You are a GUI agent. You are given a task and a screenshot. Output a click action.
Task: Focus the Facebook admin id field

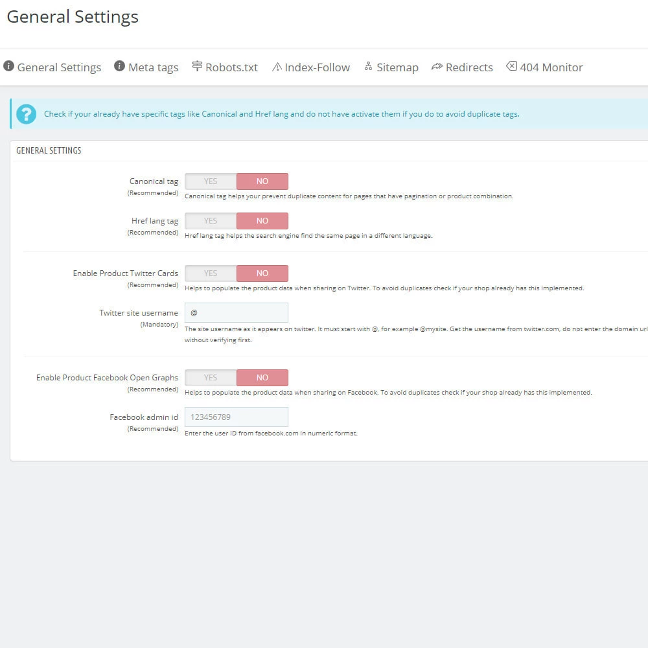[x=237, y=417]
